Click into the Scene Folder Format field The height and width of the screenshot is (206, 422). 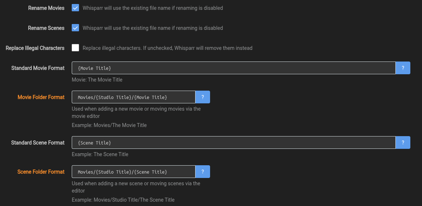(x=133, y=172)
